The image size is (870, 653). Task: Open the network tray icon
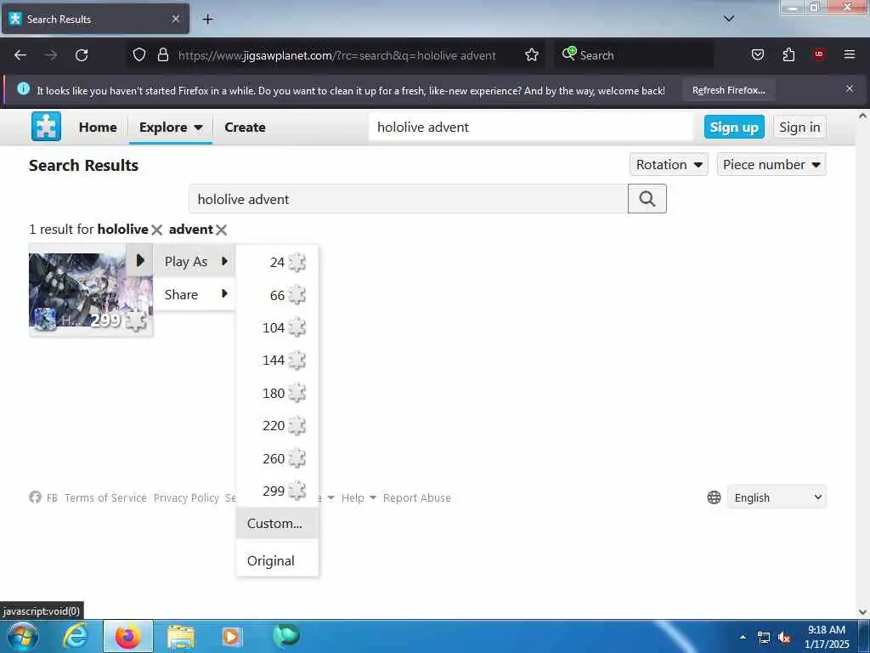click(764, 638)
